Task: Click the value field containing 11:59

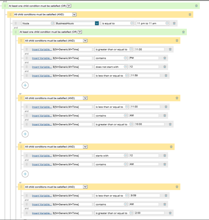Action: 145,76
